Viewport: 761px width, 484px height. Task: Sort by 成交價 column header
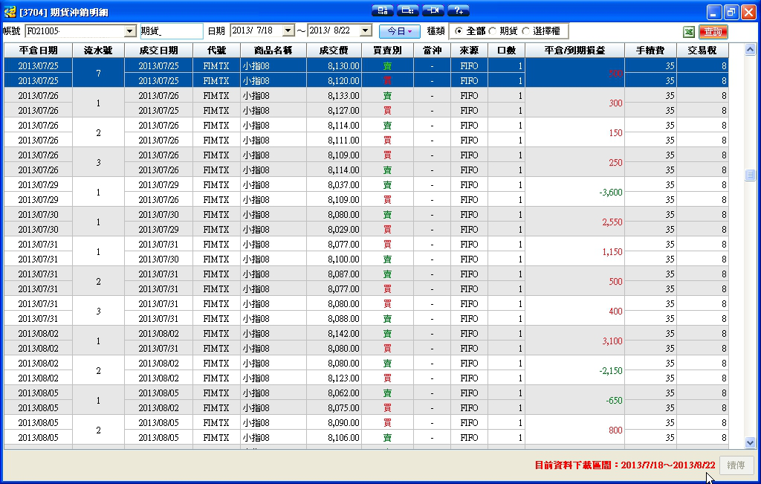334,51
